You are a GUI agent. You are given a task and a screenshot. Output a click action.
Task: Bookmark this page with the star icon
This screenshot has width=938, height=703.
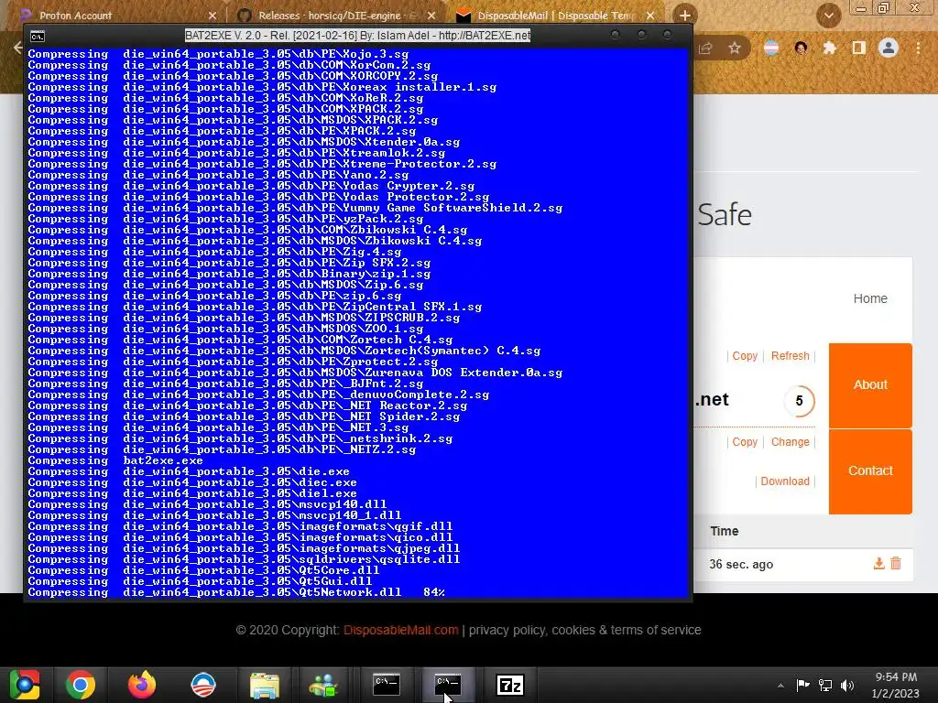735,49
